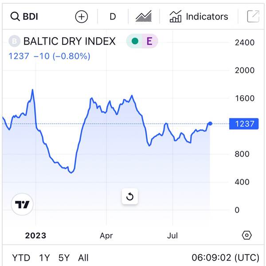This screenshot has width=266, height=266.
Task: Toggle the green market status dot
Action: click(x=135, y=41)
